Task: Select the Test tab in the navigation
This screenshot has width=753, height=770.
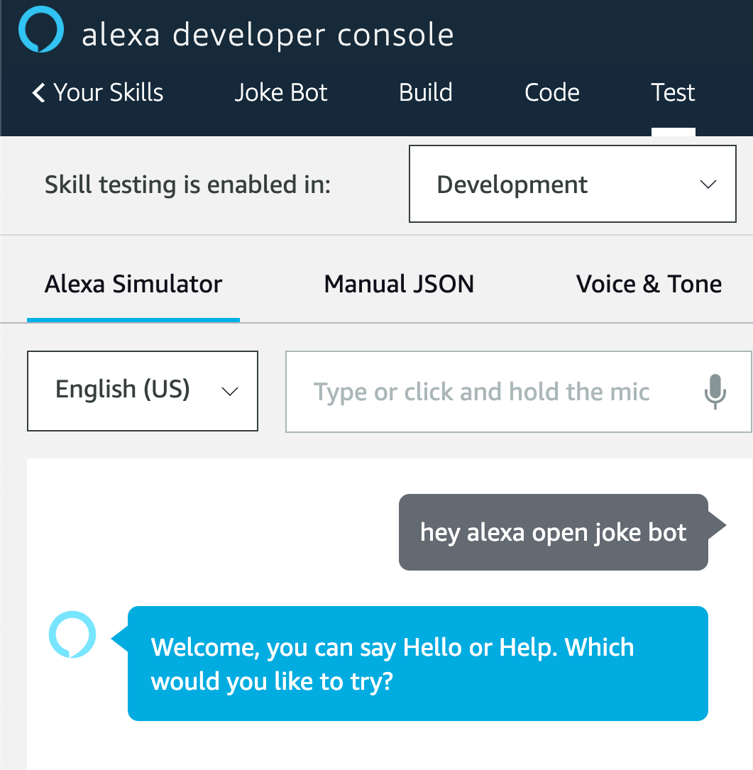Action: click(x=672, y=92)
